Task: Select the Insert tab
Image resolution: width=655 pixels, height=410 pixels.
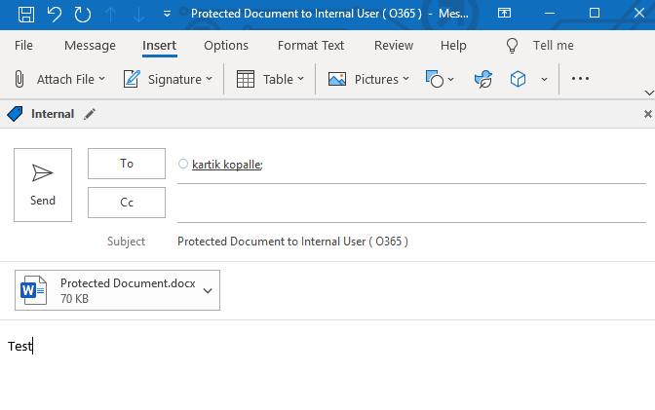Action: tap(159, 45)
